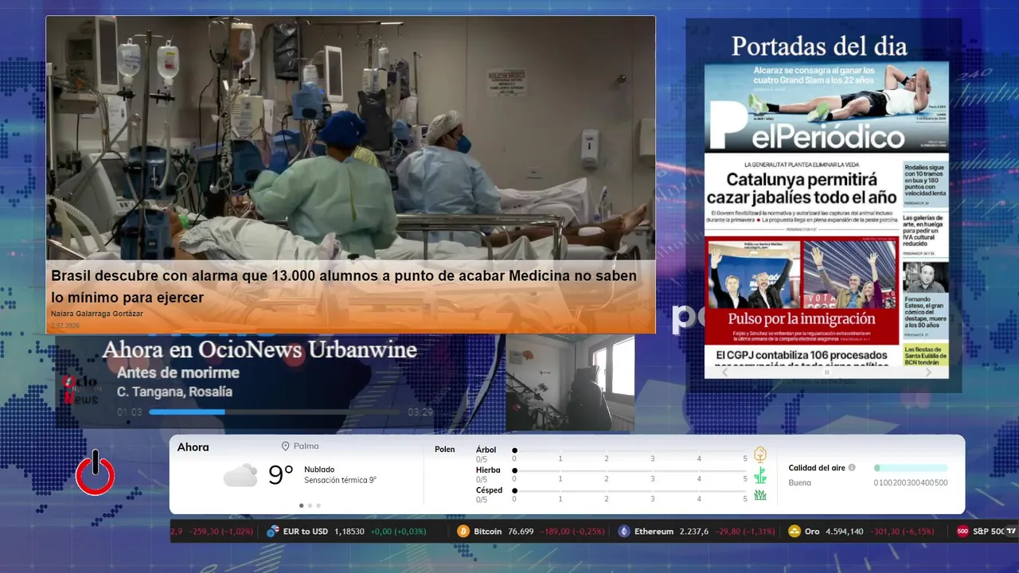Screen dimensions: 1019x573
Task: Click the 9° temperature reading
Action: [x=281, y=475]
